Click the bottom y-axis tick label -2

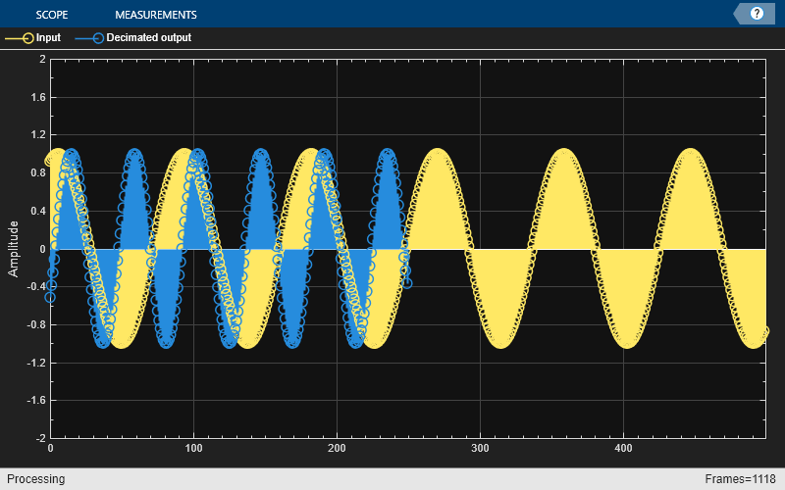tap(39, 438)
